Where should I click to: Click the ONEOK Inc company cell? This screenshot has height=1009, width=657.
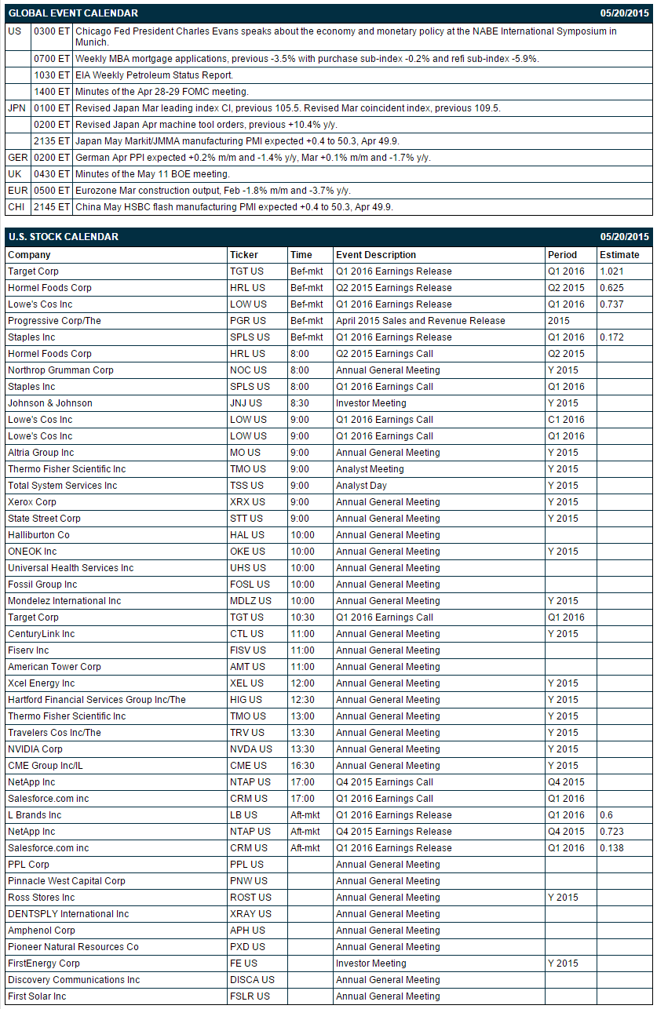116,552
